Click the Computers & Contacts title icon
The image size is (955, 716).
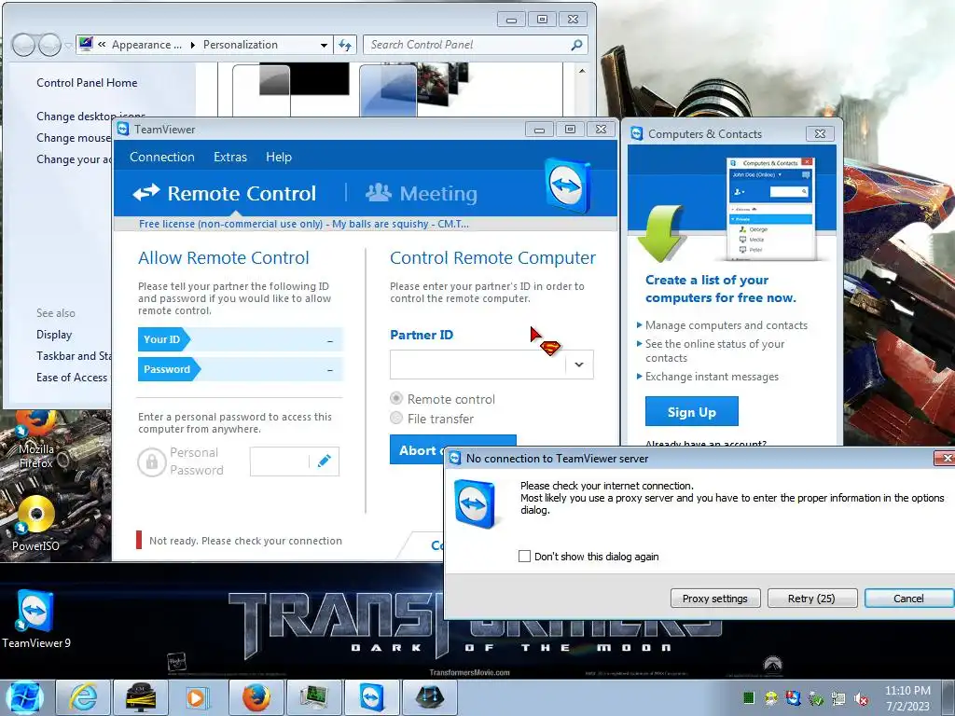point(637,133)
